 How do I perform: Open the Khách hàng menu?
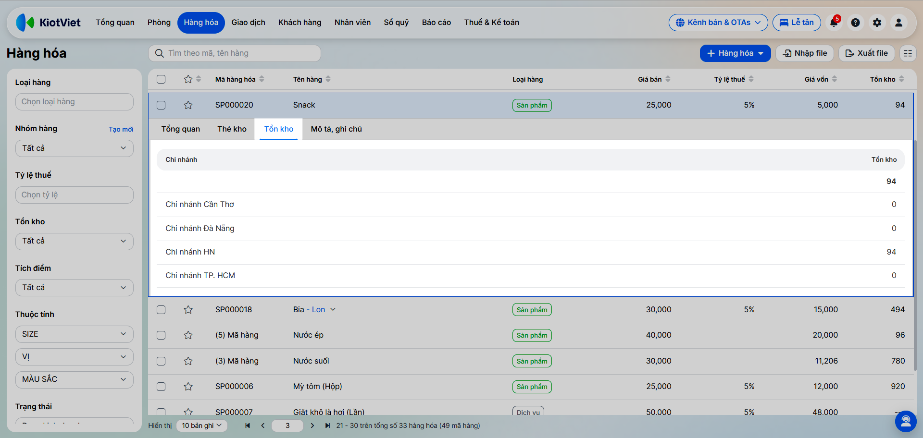pos(300,23)
